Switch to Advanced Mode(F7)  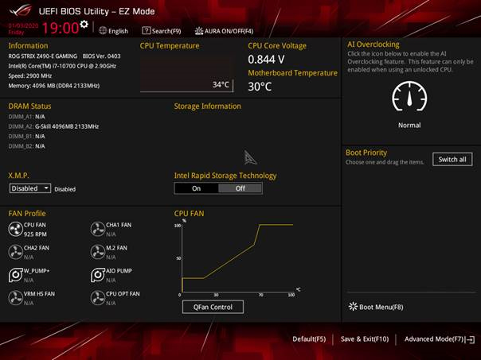pyautogui.click(x=439, y=339)
